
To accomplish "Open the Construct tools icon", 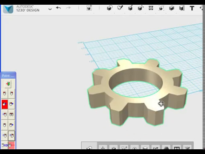I will click(130, 8).
